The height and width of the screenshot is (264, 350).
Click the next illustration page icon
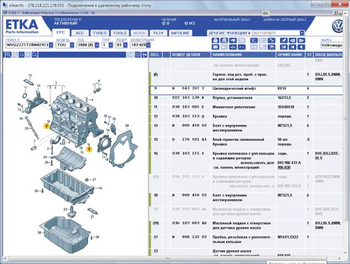(301, 40)
